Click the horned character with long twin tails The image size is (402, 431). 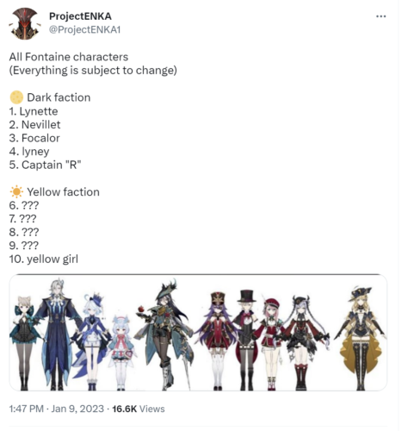tap(301, 342)
